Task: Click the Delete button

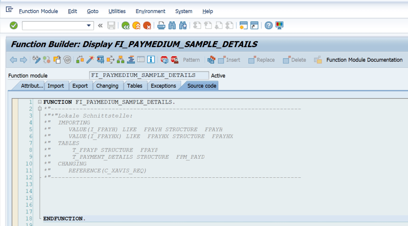Action: pyautogui.click(x=294, y=60)
